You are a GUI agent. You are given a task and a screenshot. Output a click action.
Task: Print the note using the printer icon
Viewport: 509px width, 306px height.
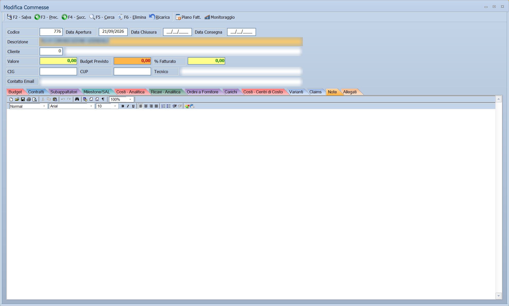point(29,99)
